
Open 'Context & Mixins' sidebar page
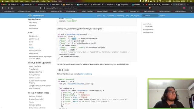click(x=35, y=78)
